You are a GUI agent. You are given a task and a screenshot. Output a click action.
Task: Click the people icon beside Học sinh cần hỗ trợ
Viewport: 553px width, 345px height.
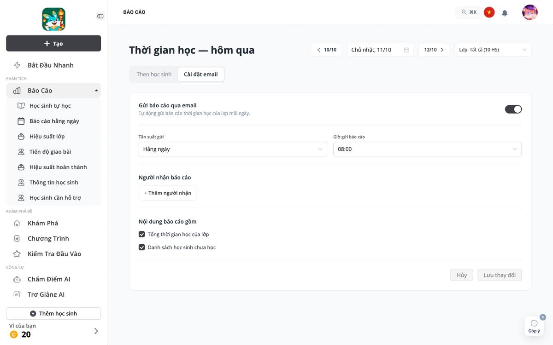[21, 198]
